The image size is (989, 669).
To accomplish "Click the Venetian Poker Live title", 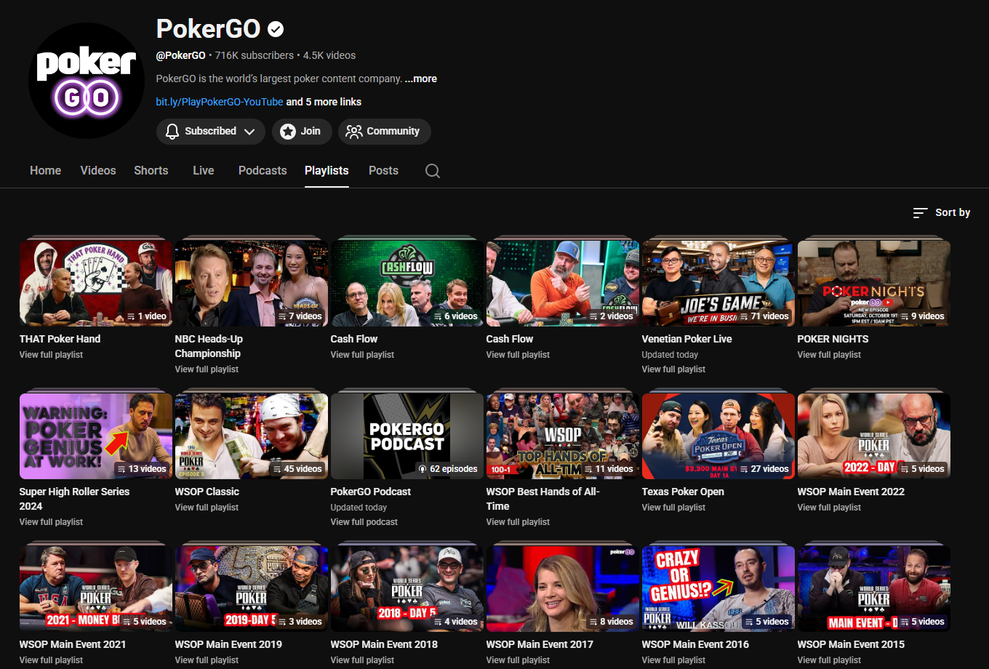I will coord(686,339).
